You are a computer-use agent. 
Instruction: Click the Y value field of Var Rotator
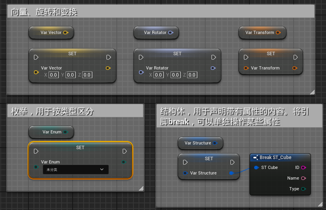click(175, 75)
